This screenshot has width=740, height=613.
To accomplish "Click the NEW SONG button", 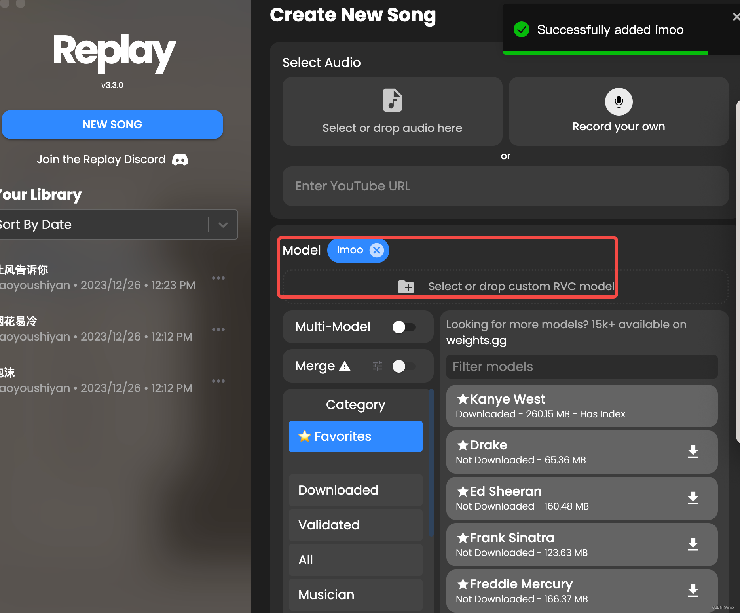I will click(112, 124).
